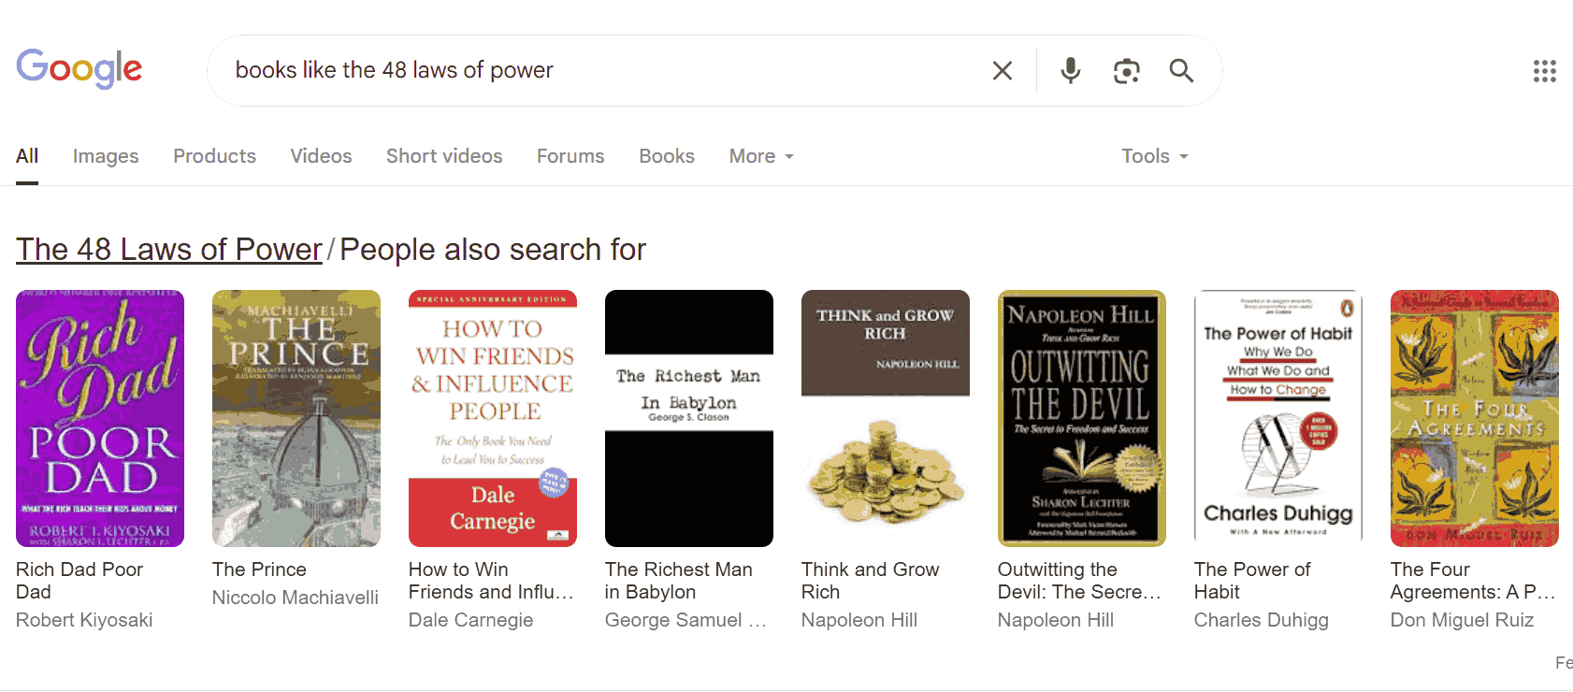Viewport: 1573px width, 692px height.
Task: Start voice search with the microphone icon
Action: click(x=1071, y=71)
